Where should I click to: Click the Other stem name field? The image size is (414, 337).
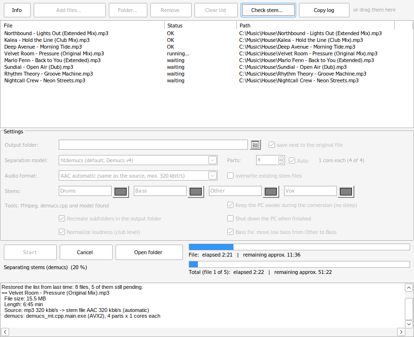[x=235, y=191]
